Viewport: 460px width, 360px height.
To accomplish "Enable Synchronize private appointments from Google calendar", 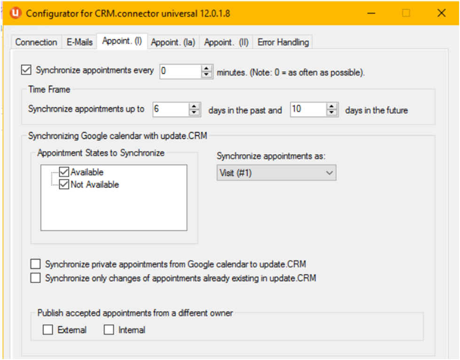I will [x=36, y=264].
